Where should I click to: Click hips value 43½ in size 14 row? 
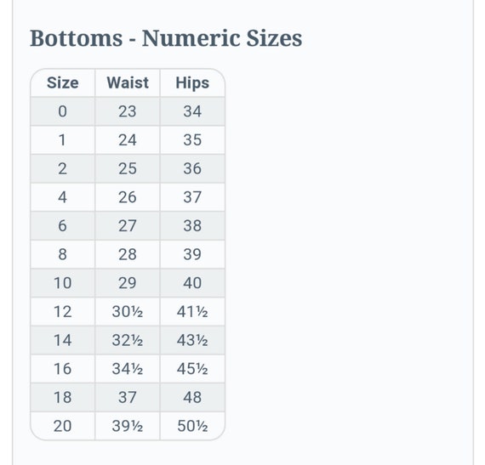(x=192, y=340)
